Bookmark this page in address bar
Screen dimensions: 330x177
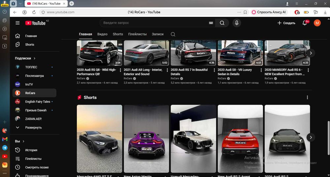point(245,12)
